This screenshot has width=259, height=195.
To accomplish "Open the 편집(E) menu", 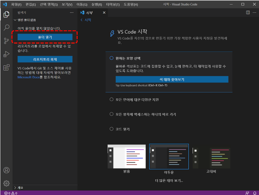I will [x=31, y=4].
